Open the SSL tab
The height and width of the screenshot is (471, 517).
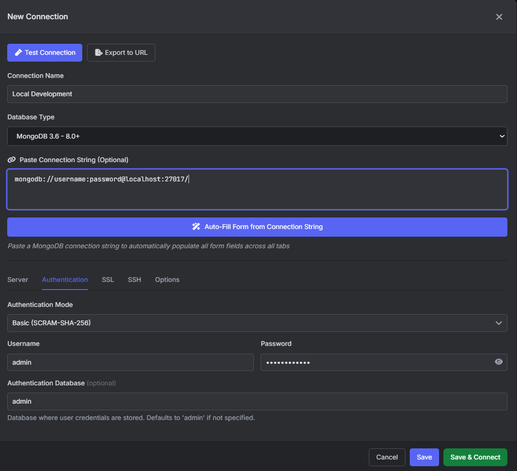click(108, 280)
